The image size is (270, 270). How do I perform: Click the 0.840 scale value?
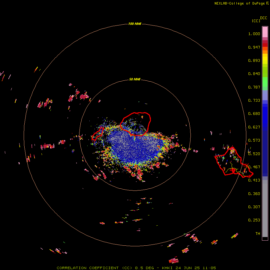click(x=254, y=74)
